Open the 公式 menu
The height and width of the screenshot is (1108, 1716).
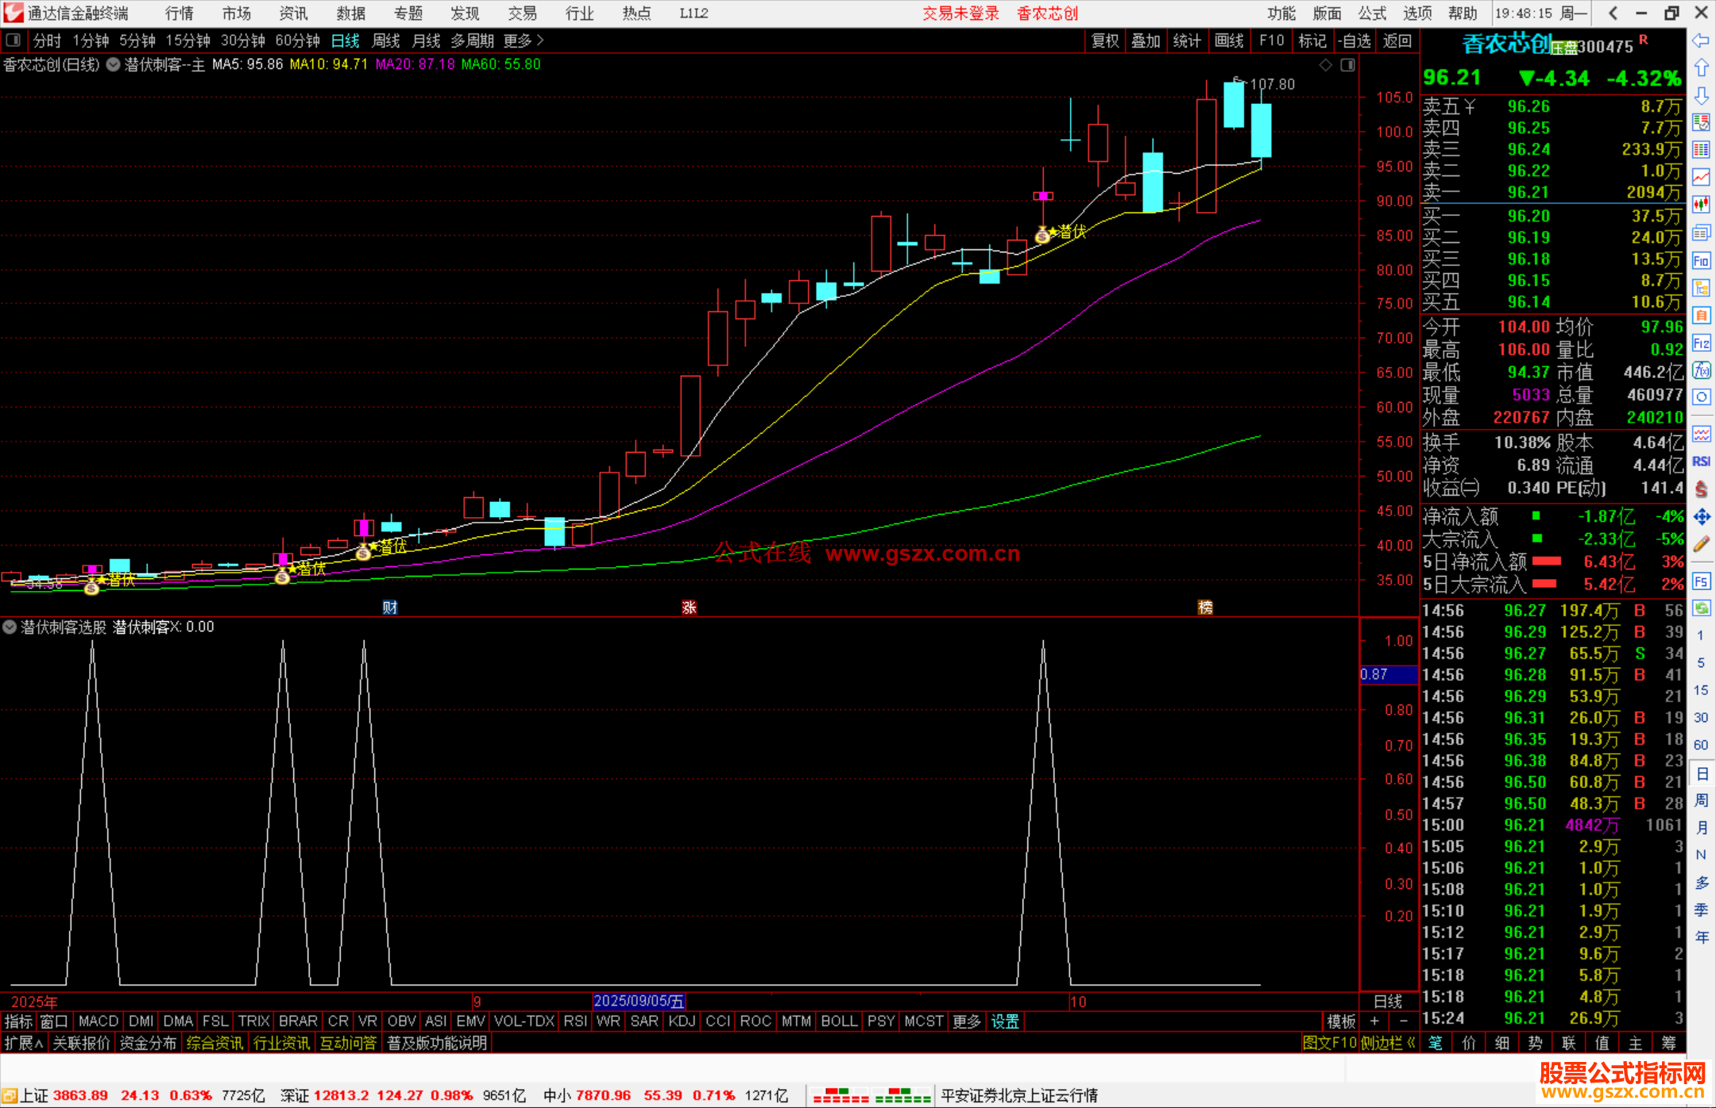(x=1372, y=13)
